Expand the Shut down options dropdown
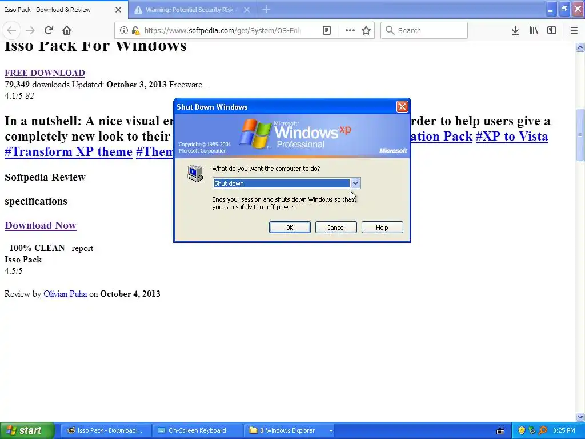Image resolution: width=585 pixels, height=439 pixels. point(355,183)
